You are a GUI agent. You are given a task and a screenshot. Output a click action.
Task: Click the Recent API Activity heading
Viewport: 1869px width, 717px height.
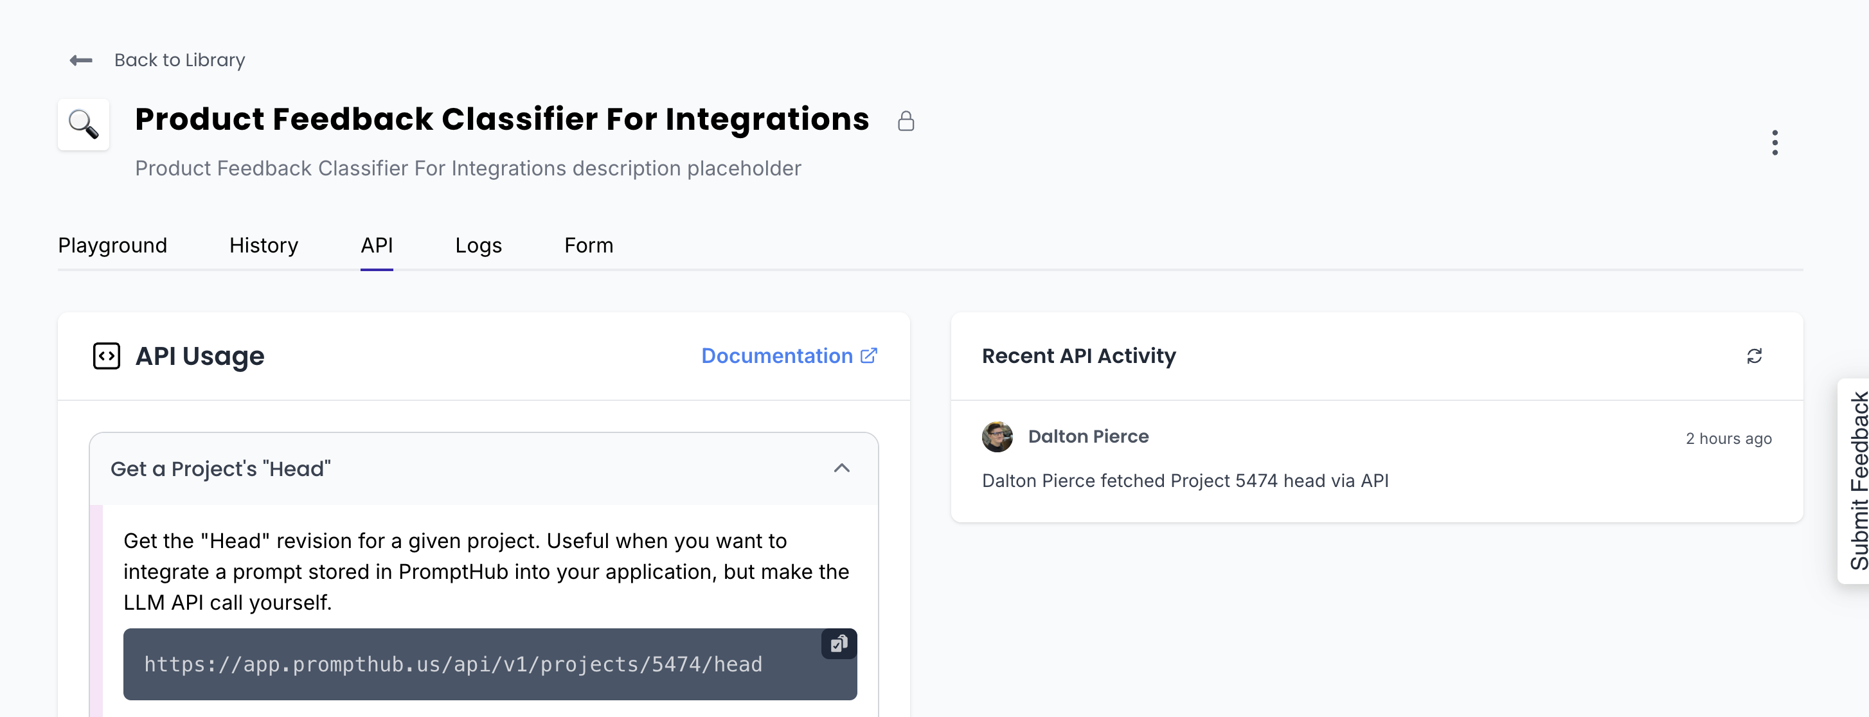click(1078, 356)
